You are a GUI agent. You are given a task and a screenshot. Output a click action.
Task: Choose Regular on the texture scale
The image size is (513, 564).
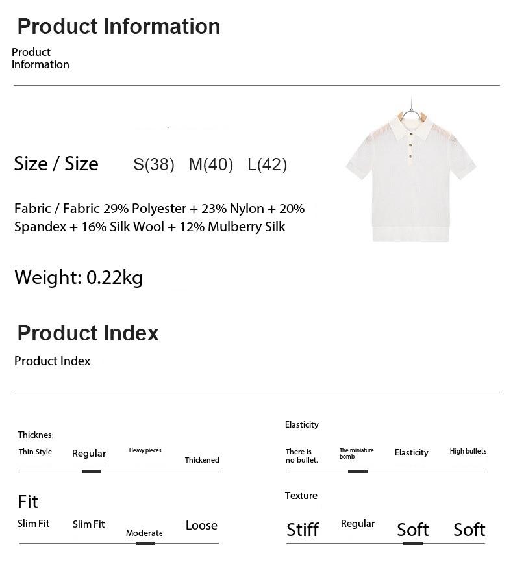358,524
